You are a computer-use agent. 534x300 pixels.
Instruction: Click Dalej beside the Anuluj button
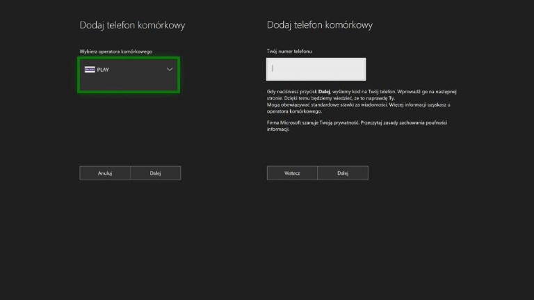155,173
